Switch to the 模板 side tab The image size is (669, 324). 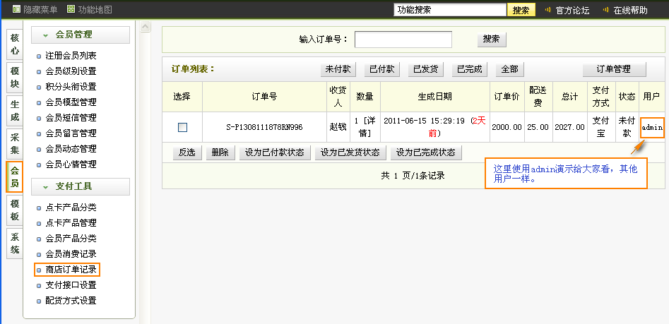coord(15,210)
